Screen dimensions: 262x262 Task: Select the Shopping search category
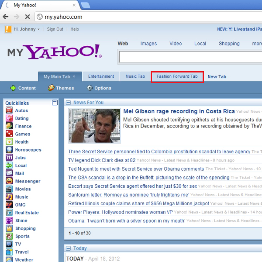pos(229,43)
